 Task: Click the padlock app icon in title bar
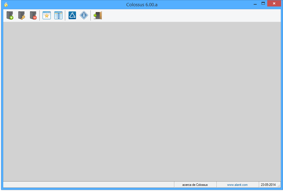[6, 5]
